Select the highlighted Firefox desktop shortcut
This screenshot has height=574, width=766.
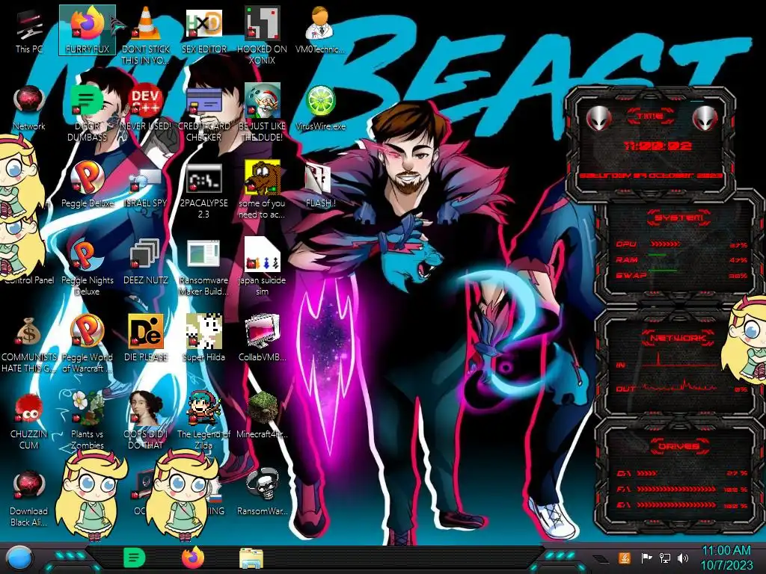pyautogui.click(x=88, y=30)
